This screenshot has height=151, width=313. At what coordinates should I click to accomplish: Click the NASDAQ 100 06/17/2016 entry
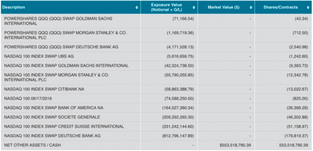point(28,98)
